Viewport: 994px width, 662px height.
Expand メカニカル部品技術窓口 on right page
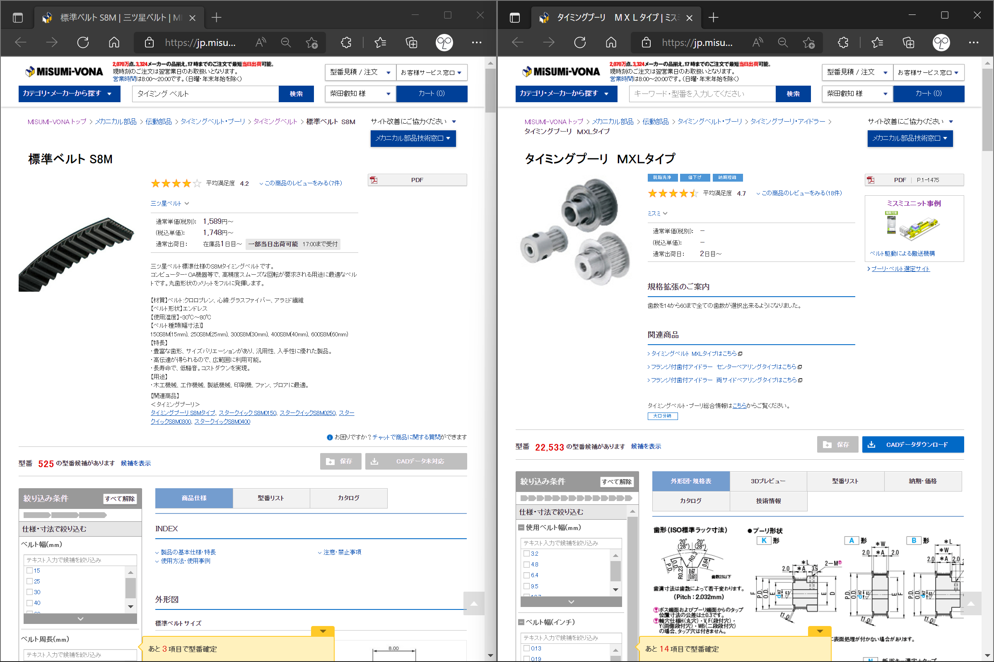click(910, 139)
